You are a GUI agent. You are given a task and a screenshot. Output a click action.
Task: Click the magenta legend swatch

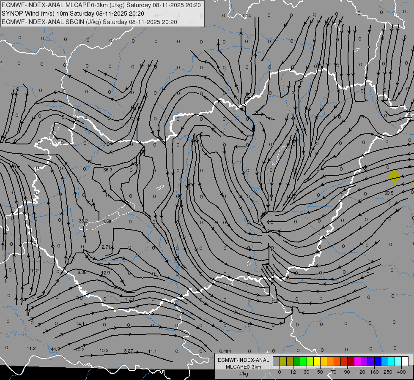357,361
